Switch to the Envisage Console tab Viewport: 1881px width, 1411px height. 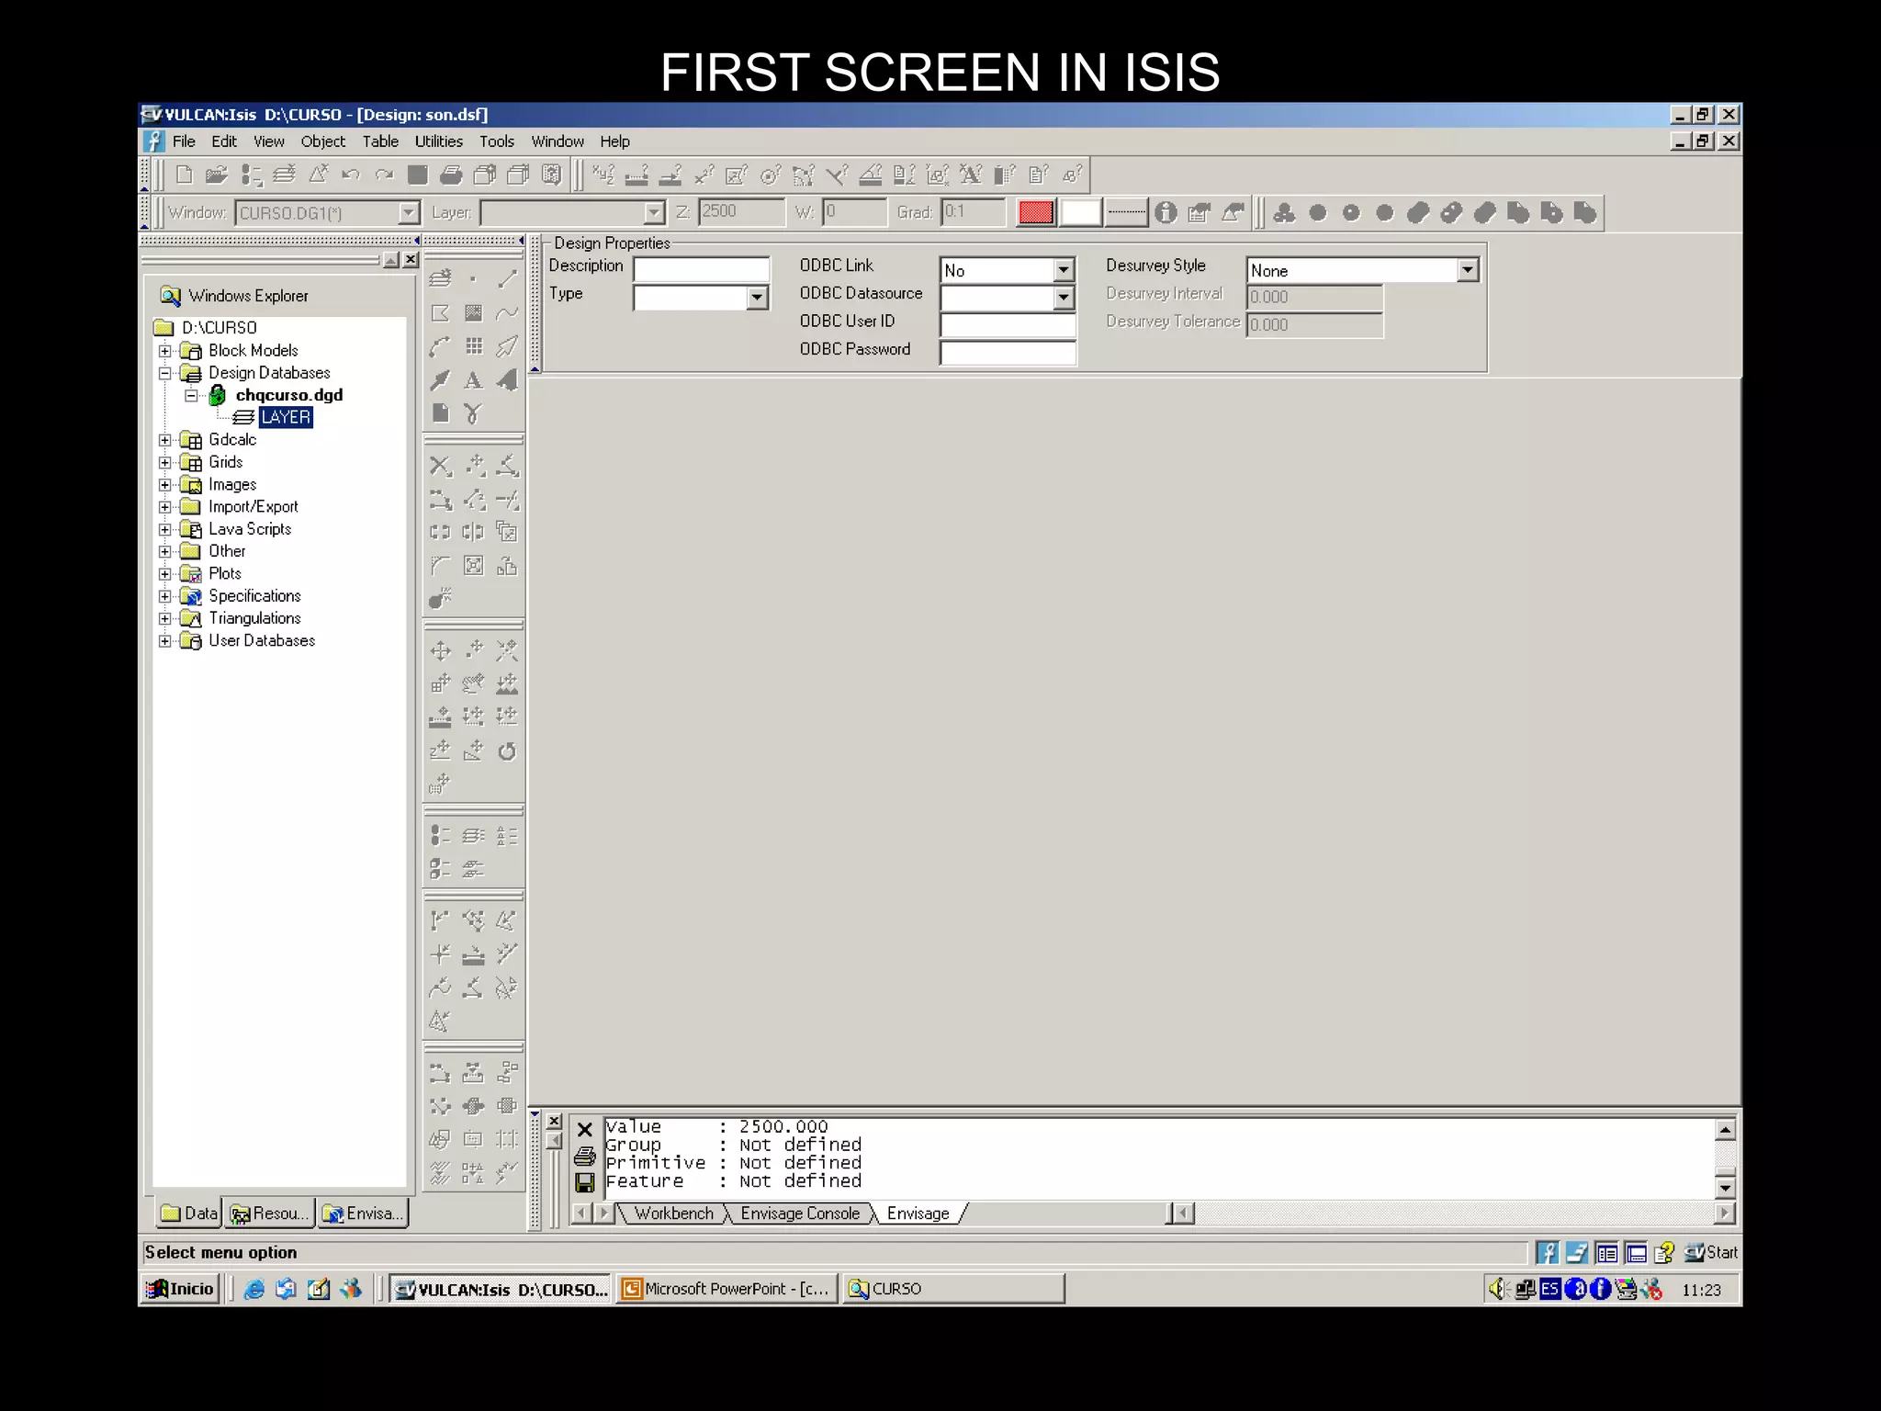click(799, 1213)
